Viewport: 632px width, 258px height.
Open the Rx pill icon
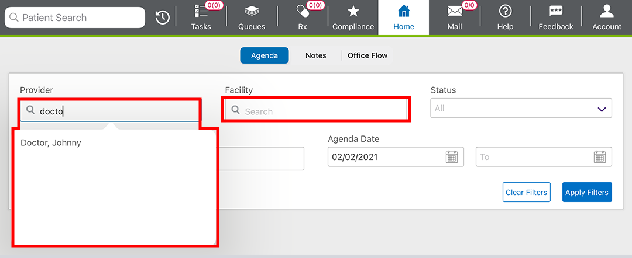[303, 12]
